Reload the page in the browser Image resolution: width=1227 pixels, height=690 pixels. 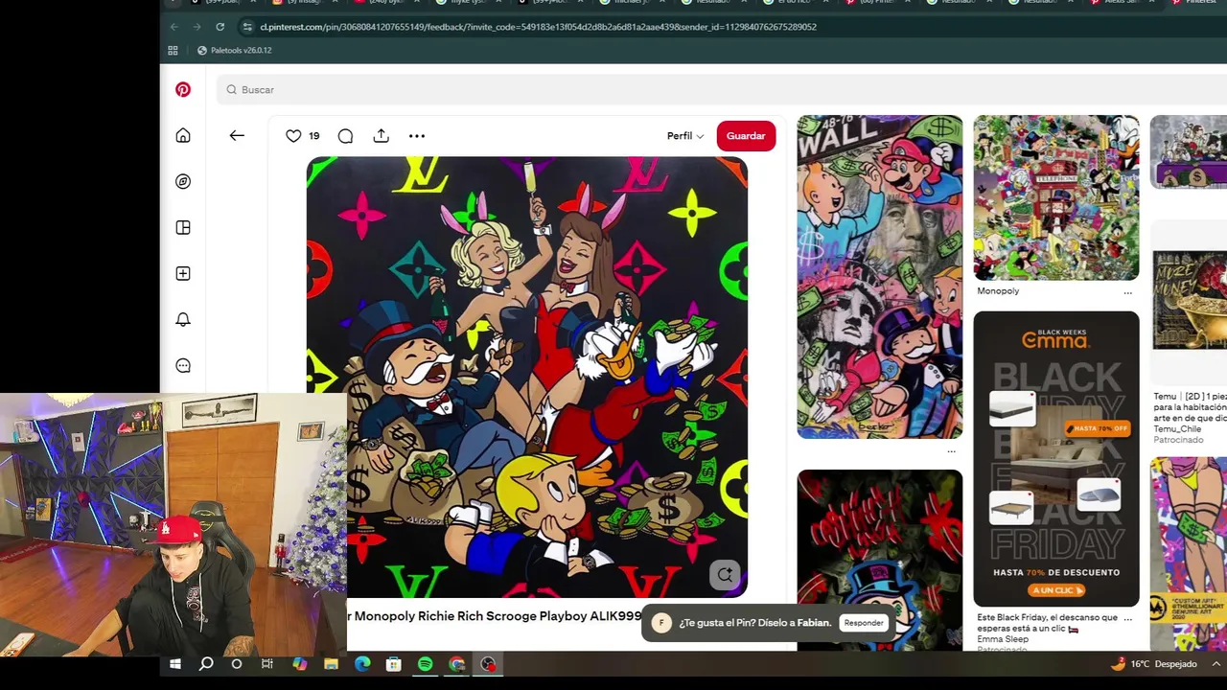[x=220, y=27]
